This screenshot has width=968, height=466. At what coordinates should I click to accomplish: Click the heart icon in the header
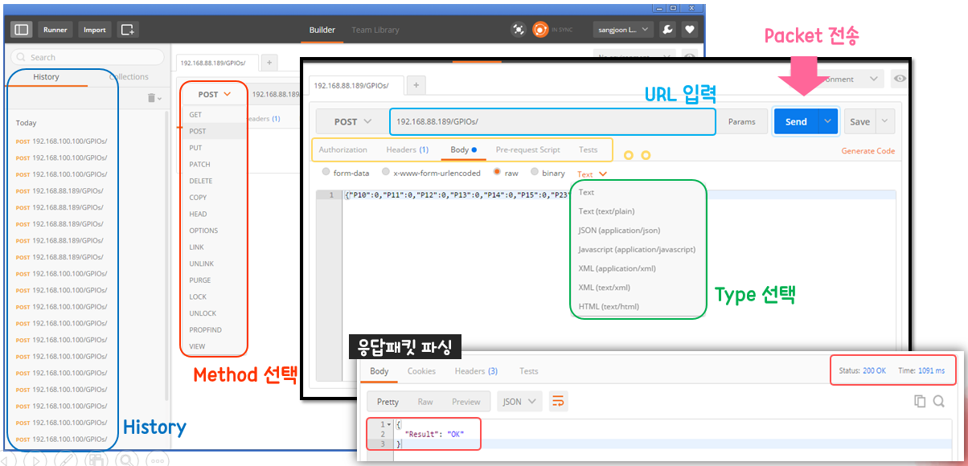point(689,30)
